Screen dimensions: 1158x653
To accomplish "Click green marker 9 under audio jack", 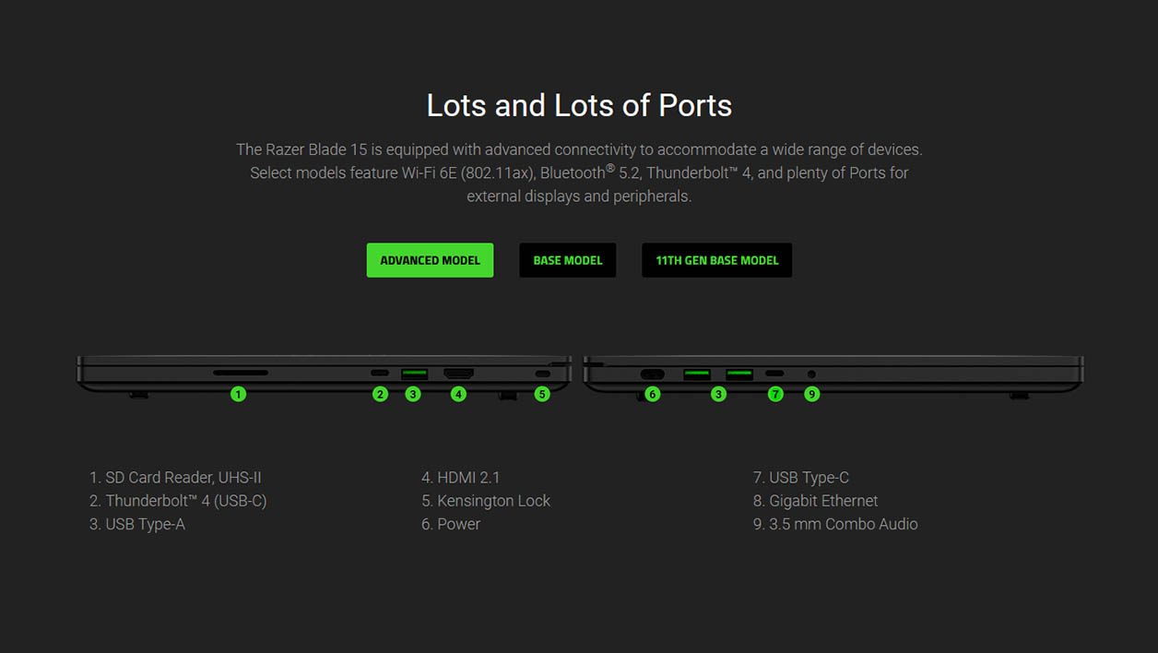I will pyautogui.click(x=811, y=394).
